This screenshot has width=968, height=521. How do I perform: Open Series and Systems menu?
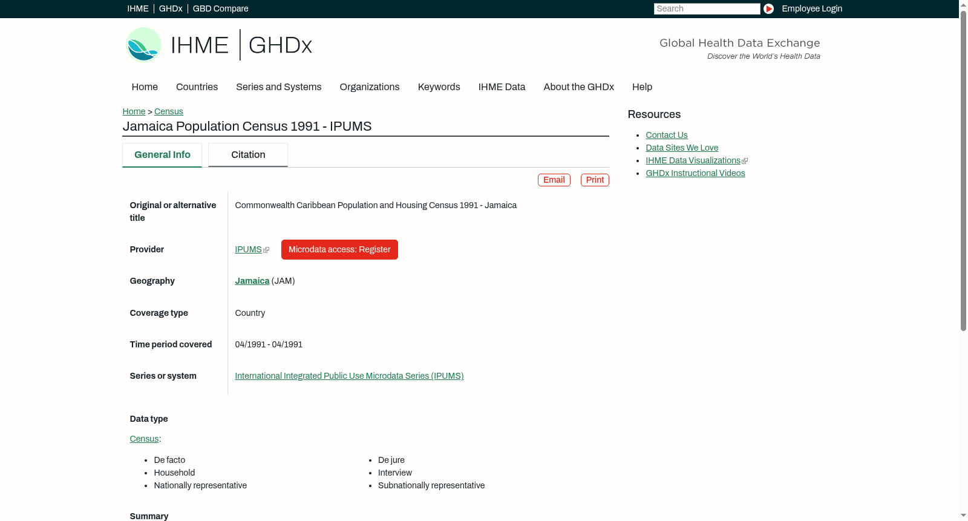pos(278,87)
